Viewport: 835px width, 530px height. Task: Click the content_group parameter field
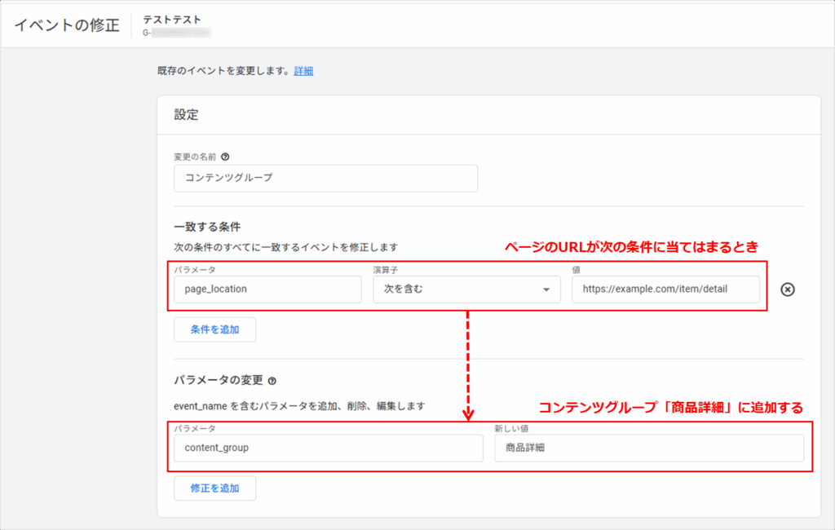329,448
